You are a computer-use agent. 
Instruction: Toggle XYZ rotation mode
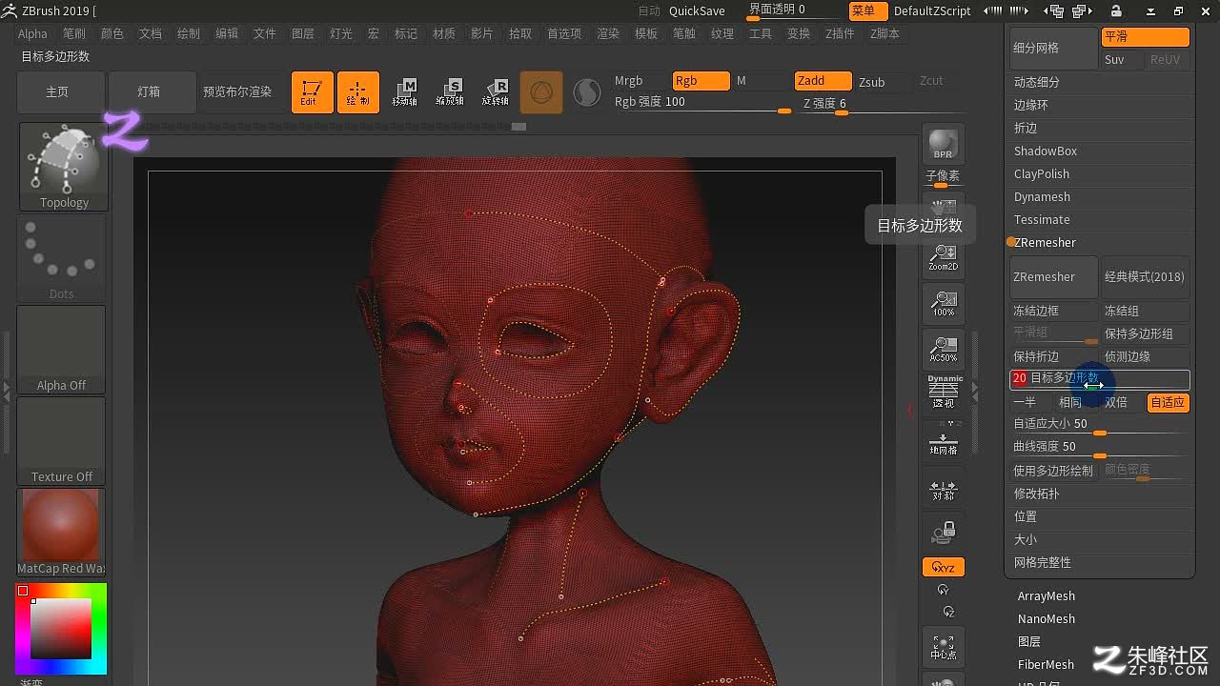point(943,567)
